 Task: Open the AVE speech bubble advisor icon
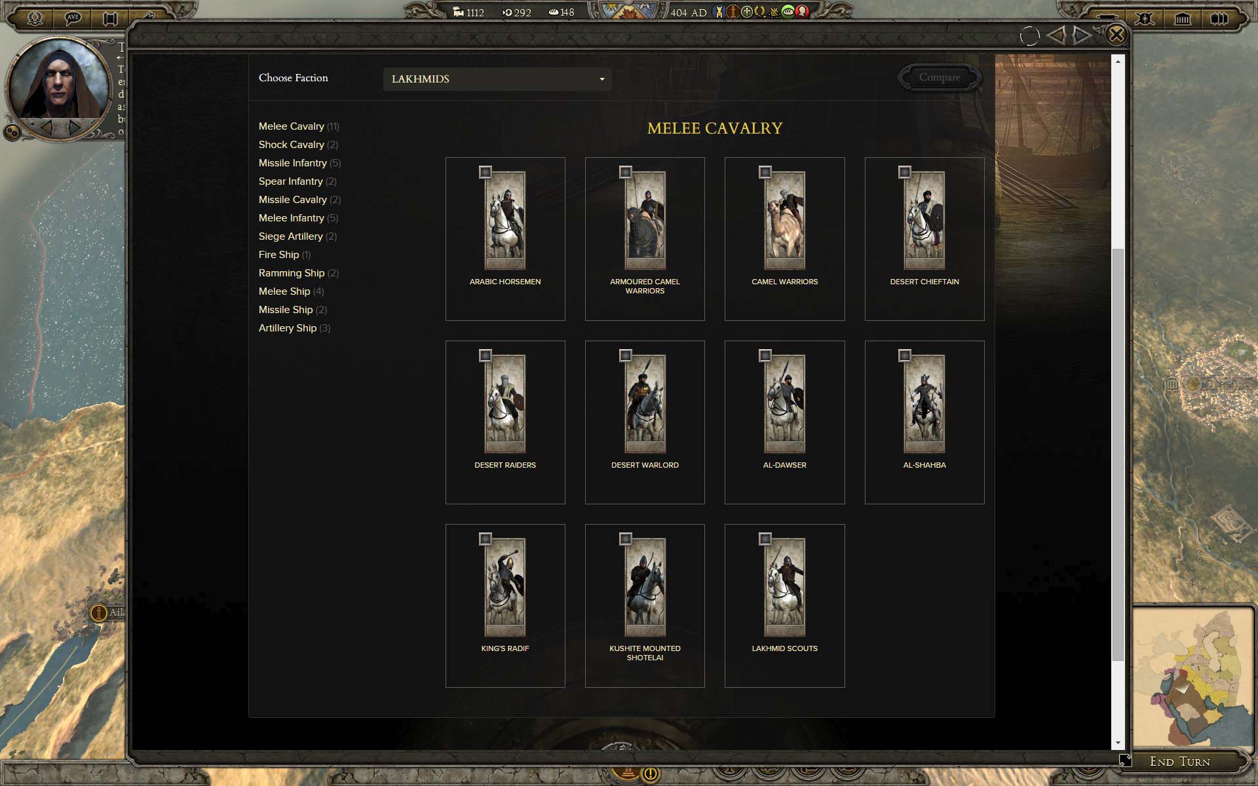[x=73, y=18]
